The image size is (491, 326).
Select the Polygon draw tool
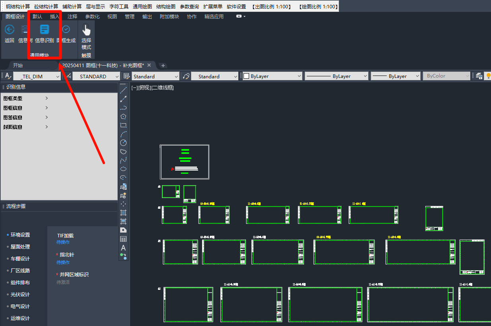coord(123,116)
